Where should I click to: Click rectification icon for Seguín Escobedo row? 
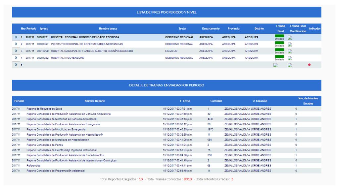tap(290, 51)
